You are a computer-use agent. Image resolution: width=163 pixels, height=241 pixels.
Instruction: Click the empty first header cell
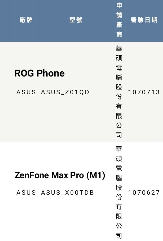(7, 21)
